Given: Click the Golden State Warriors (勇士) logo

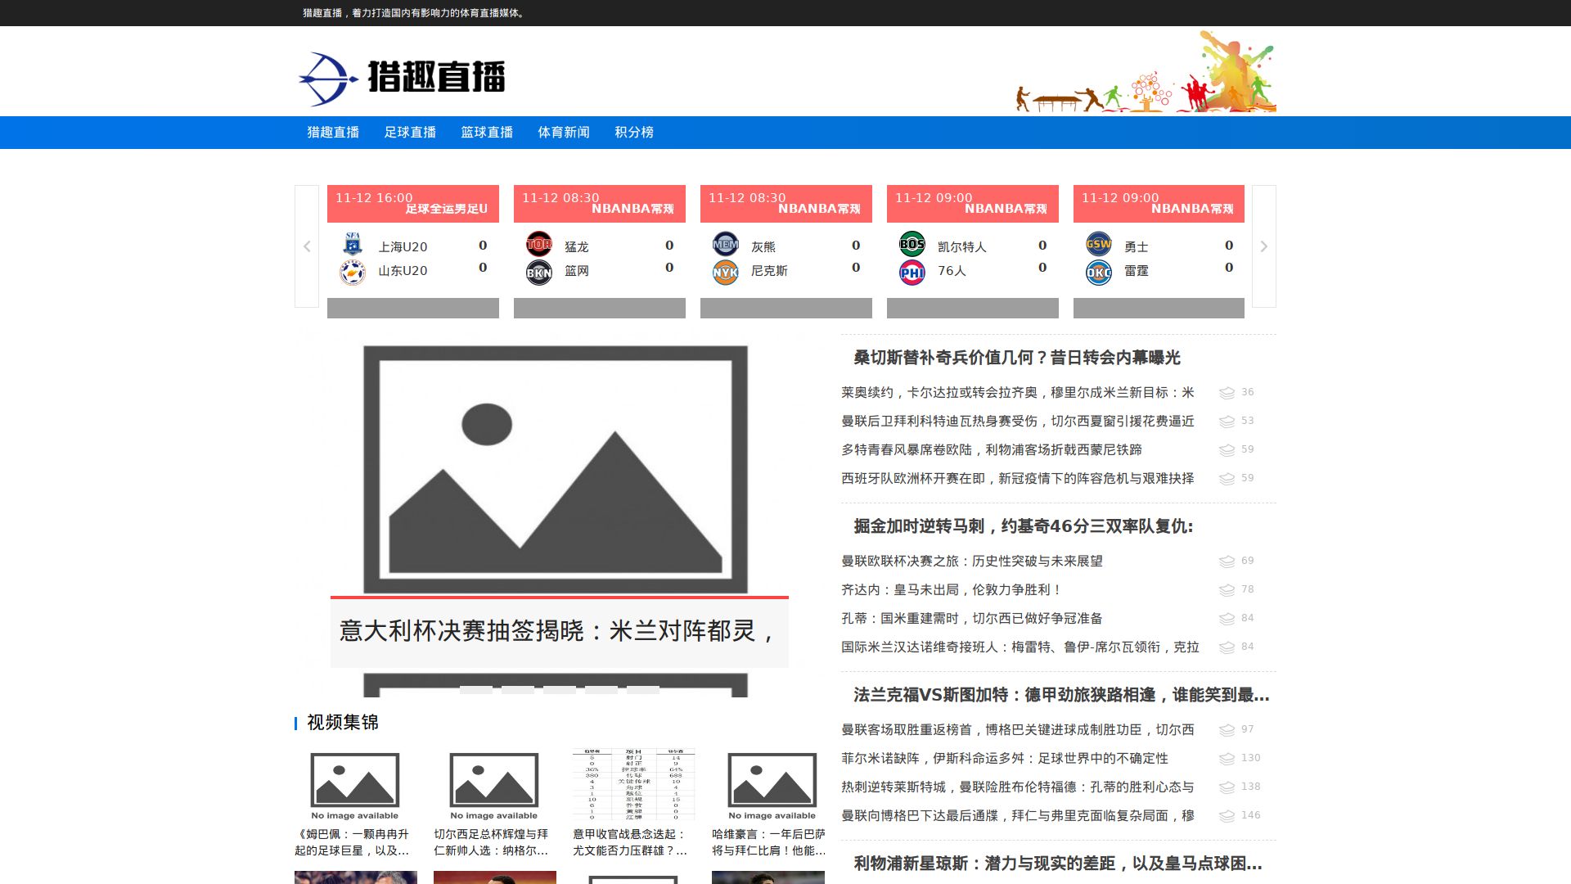Looking at the screenshot, I should [x=1098, y=244].
